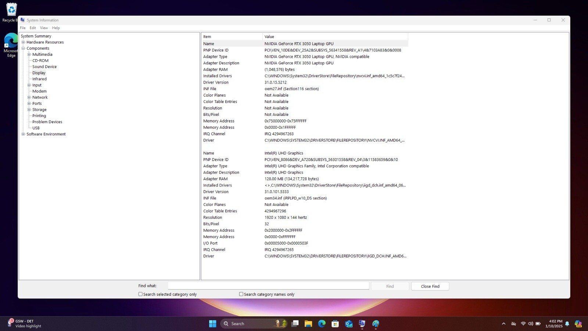Screen dimensions: 588x331
Task: Open Copilot from the taskbar corner
Action: coord(578,324)
